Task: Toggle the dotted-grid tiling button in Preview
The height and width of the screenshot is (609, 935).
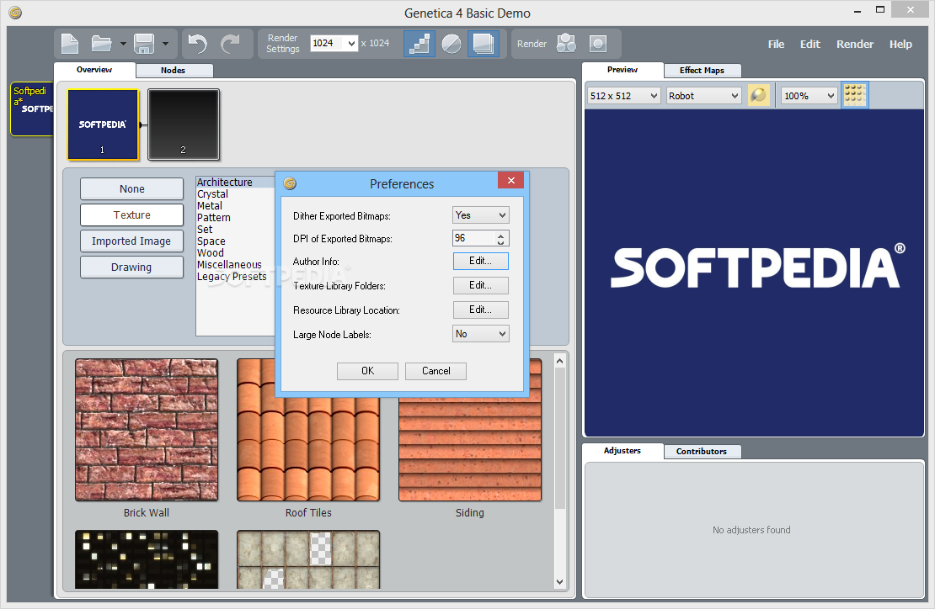Action: tap(854, 95)
